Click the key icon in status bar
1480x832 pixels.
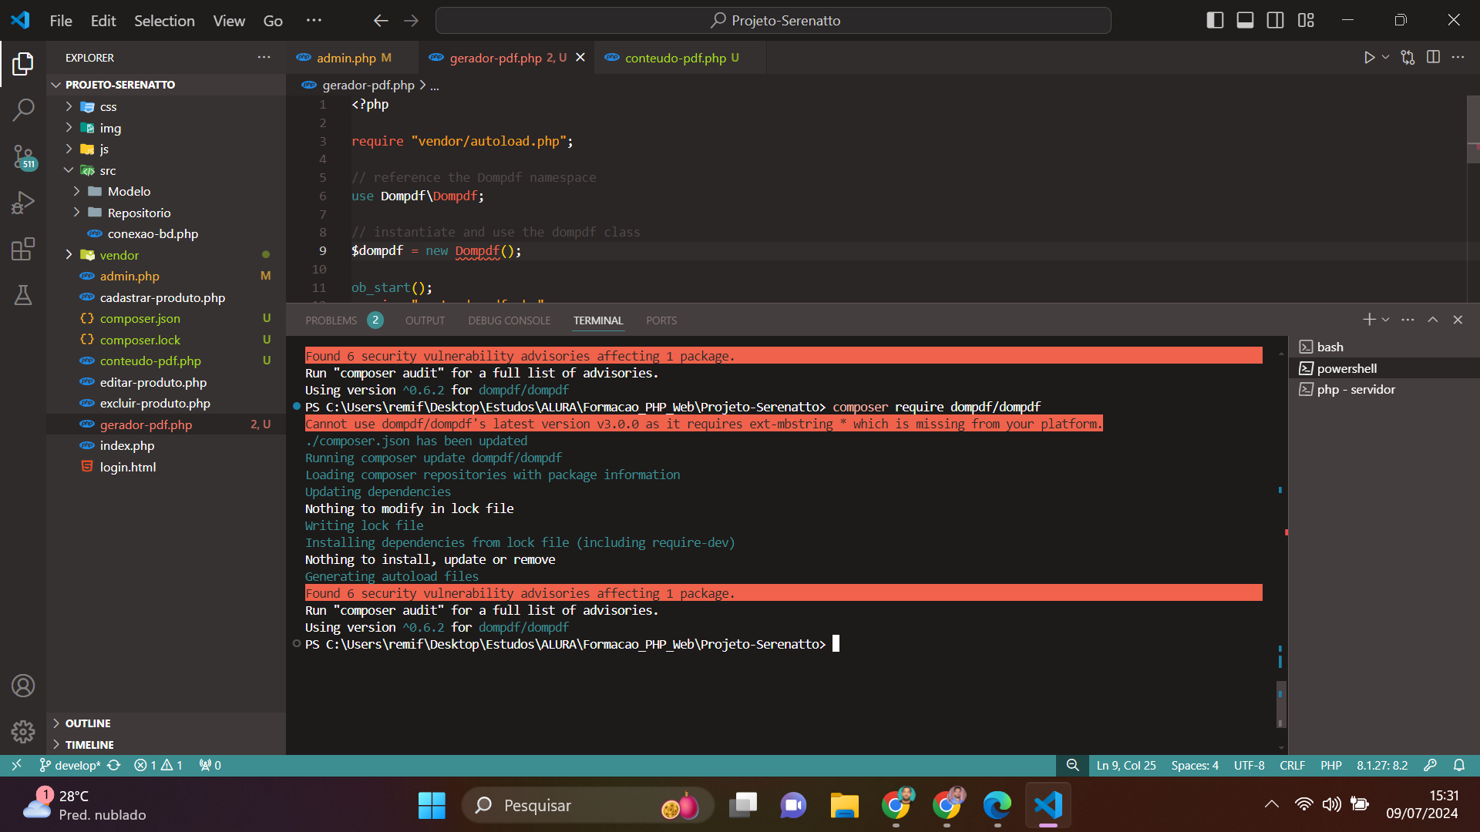click(x=1430, y=765)
